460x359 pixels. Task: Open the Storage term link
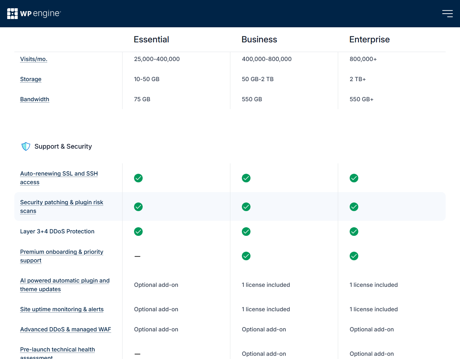point(31,79)
